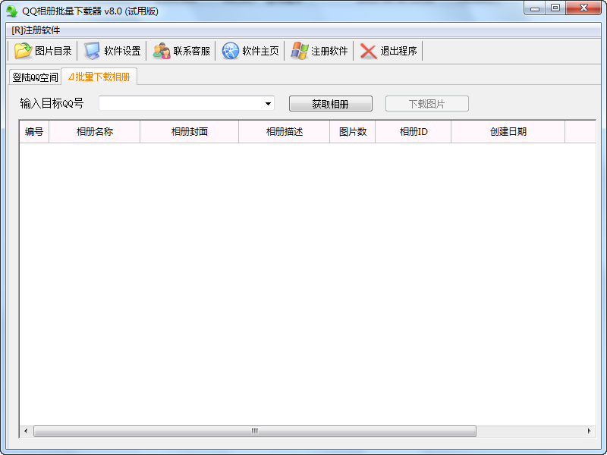Expand the target QQ number dropdown arrow
607x455 pixels.
(268, 104)
